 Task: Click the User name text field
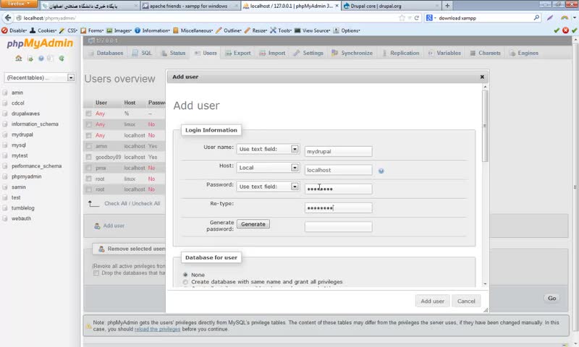pyautogui.click(x=338, y=151)
